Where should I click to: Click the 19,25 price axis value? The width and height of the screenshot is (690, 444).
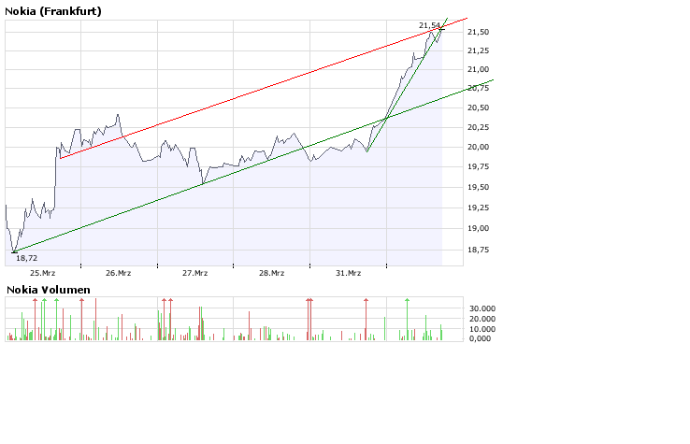click(x=479, y=208)
